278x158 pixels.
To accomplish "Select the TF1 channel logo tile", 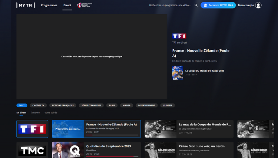I will pos(32,129).
